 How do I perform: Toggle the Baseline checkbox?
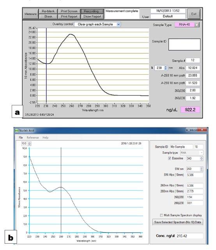170,158
